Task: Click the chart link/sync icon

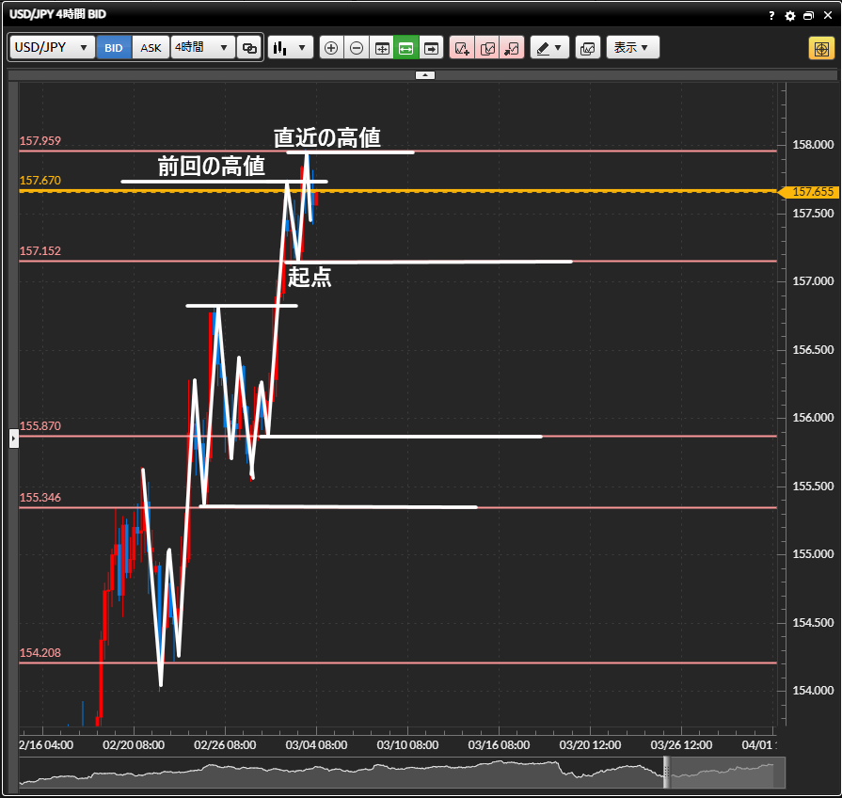Action: coord(249,48)
